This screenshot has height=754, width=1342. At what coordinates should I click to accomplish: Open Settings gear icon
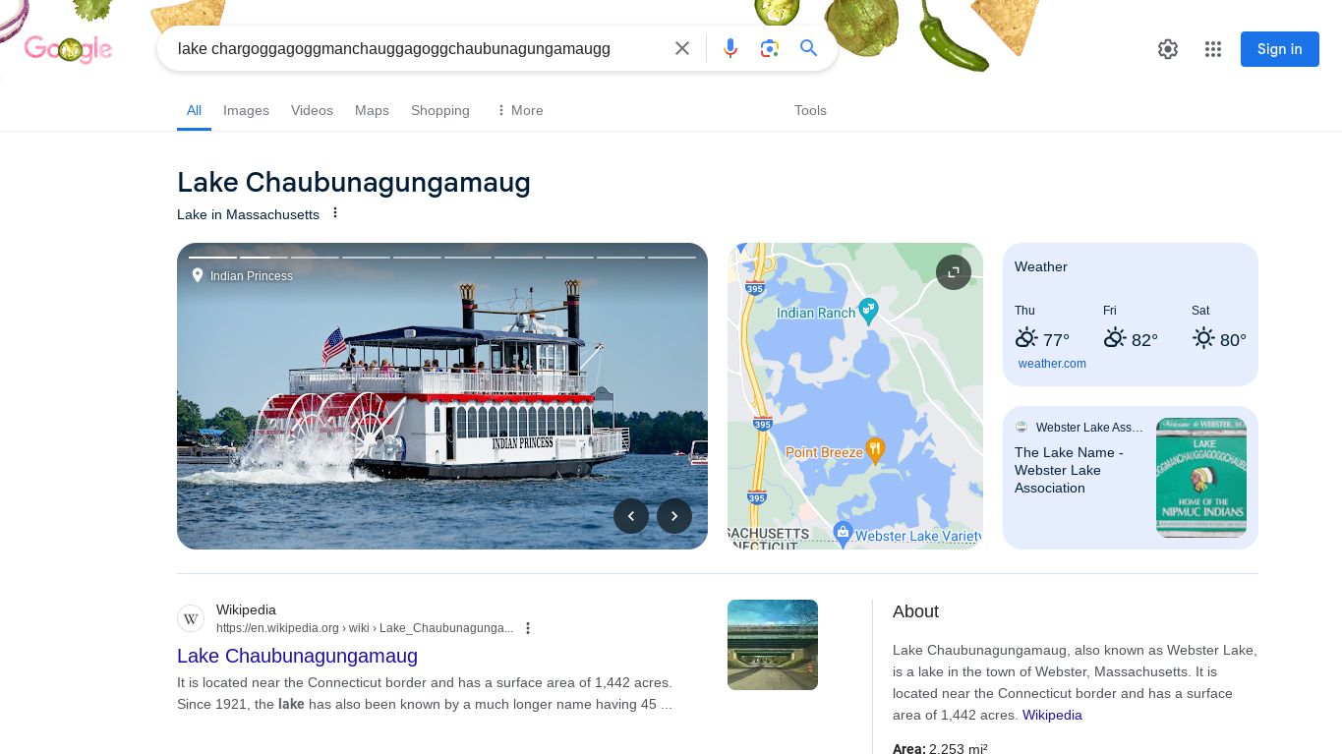point(1168,49)
